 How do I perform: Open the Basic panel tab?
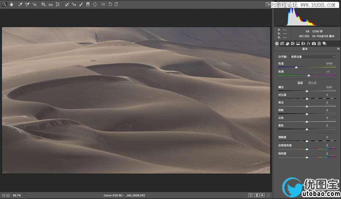277,43
